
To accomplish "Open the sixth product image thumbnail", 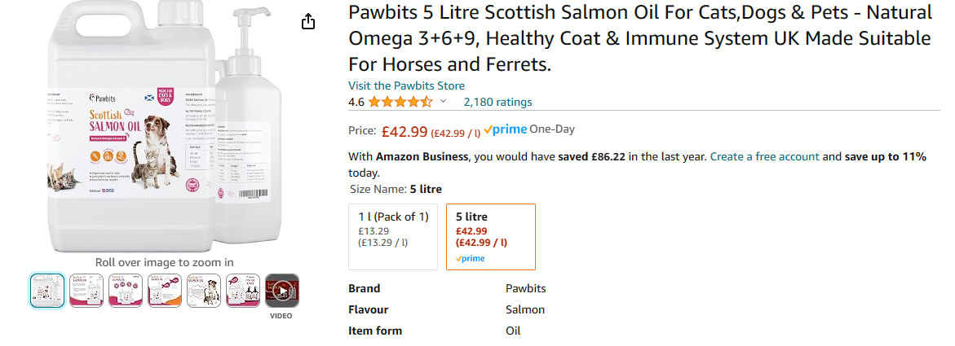I will (243, 291).
